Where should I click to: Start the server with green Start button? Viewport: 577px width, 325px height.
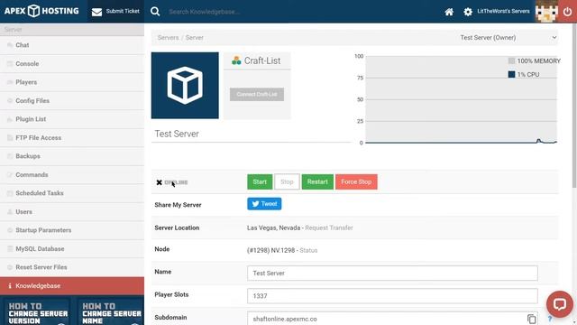pyautogui.click(x=260, y=181)
